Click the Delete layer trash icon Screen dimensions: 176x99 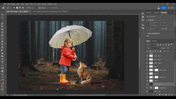point(172,95)
